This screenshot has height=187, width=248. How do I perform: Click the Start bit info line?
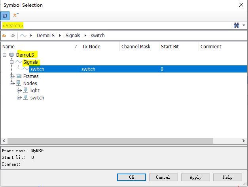click(18, 157)
